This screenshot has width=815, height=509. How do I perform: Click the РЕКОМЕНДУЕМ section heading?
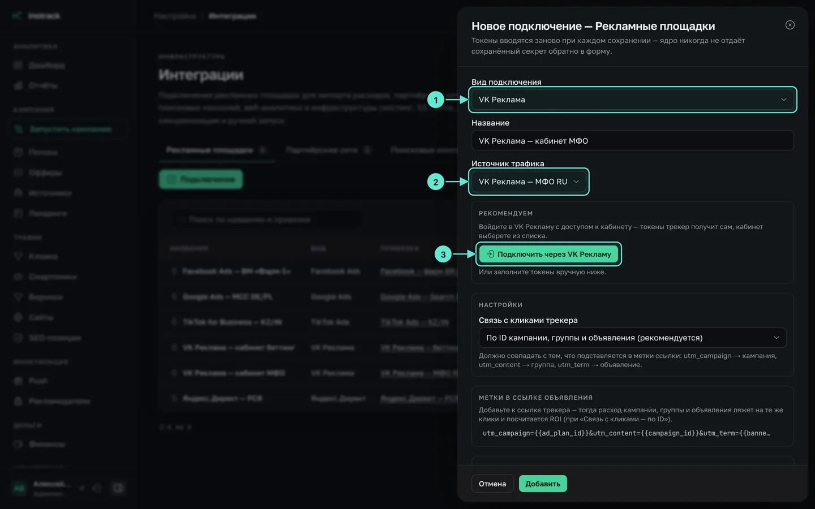coord(506,213)
